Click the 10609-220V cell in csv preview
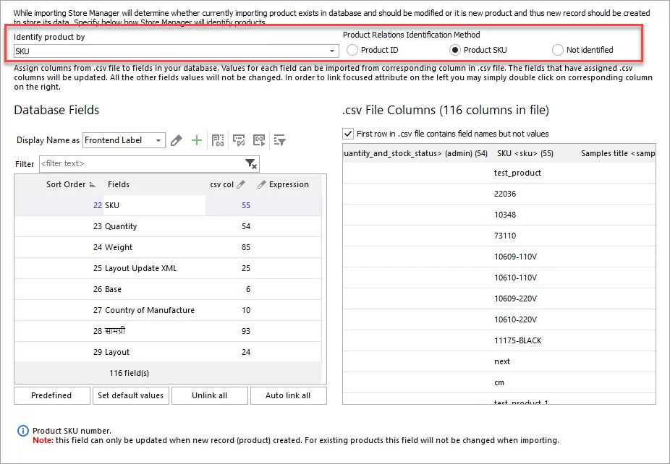670x464 pixels. (516, 298)
